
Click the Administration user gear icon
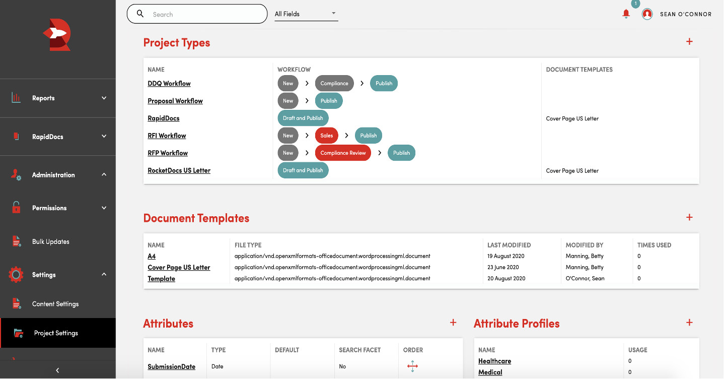click(x=16, y=175)
